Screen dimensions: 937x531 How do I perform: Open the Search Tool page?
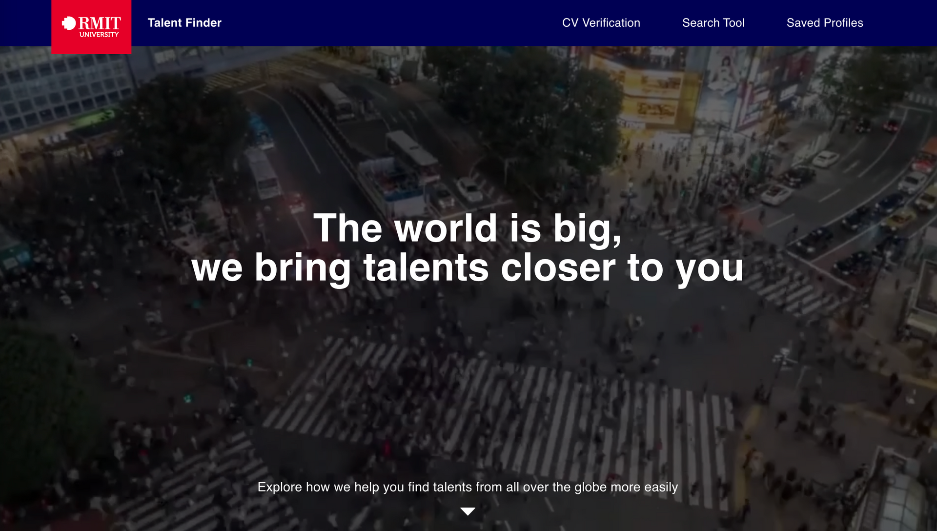(x=713, y=23)
